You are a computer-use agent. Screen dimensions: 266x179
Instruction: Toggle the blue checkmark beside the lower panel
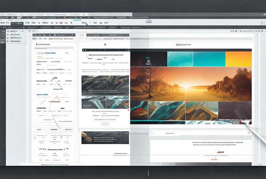[146, 133]
